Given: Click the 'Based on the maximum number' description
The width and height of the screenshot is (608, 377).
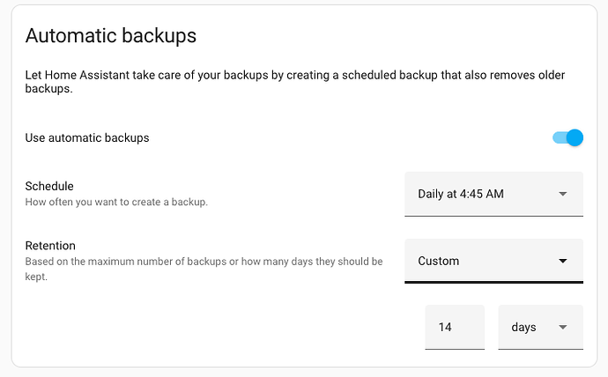Looking at the screenshot, I should click(203, 262).
